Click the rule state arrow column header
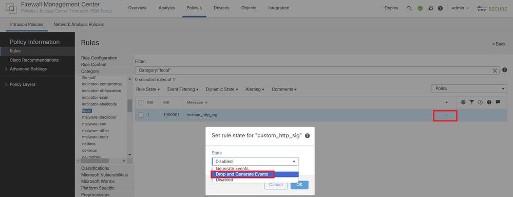This screenshot has width=513, height=197. [446, 102]
